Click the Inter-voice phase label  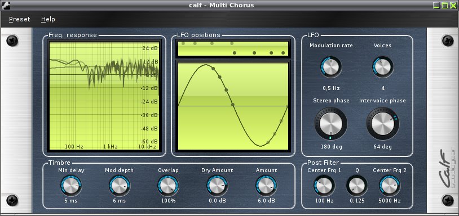pyautogui.click(x=383, y=101)
